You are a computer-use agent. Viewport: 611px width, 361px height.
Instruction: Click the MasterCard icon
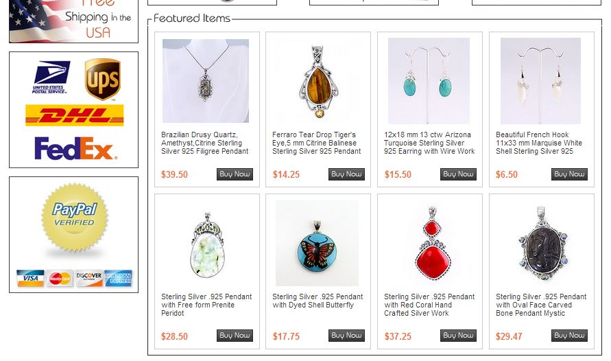pyautogui.click(x=60, y=279)
